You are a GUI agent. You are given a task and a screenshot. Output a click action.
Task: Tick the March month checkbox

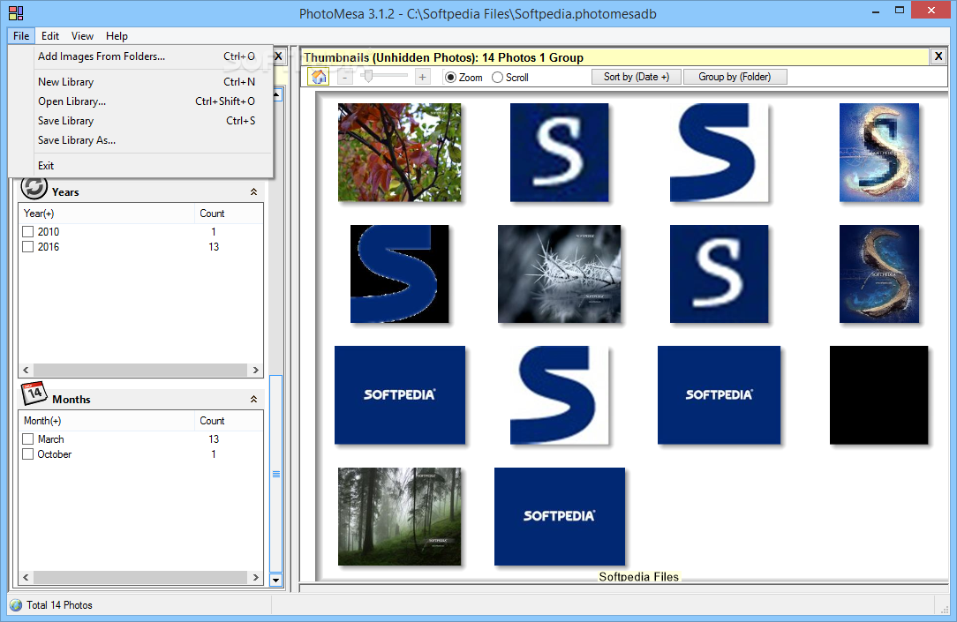[x=27, y=439]
